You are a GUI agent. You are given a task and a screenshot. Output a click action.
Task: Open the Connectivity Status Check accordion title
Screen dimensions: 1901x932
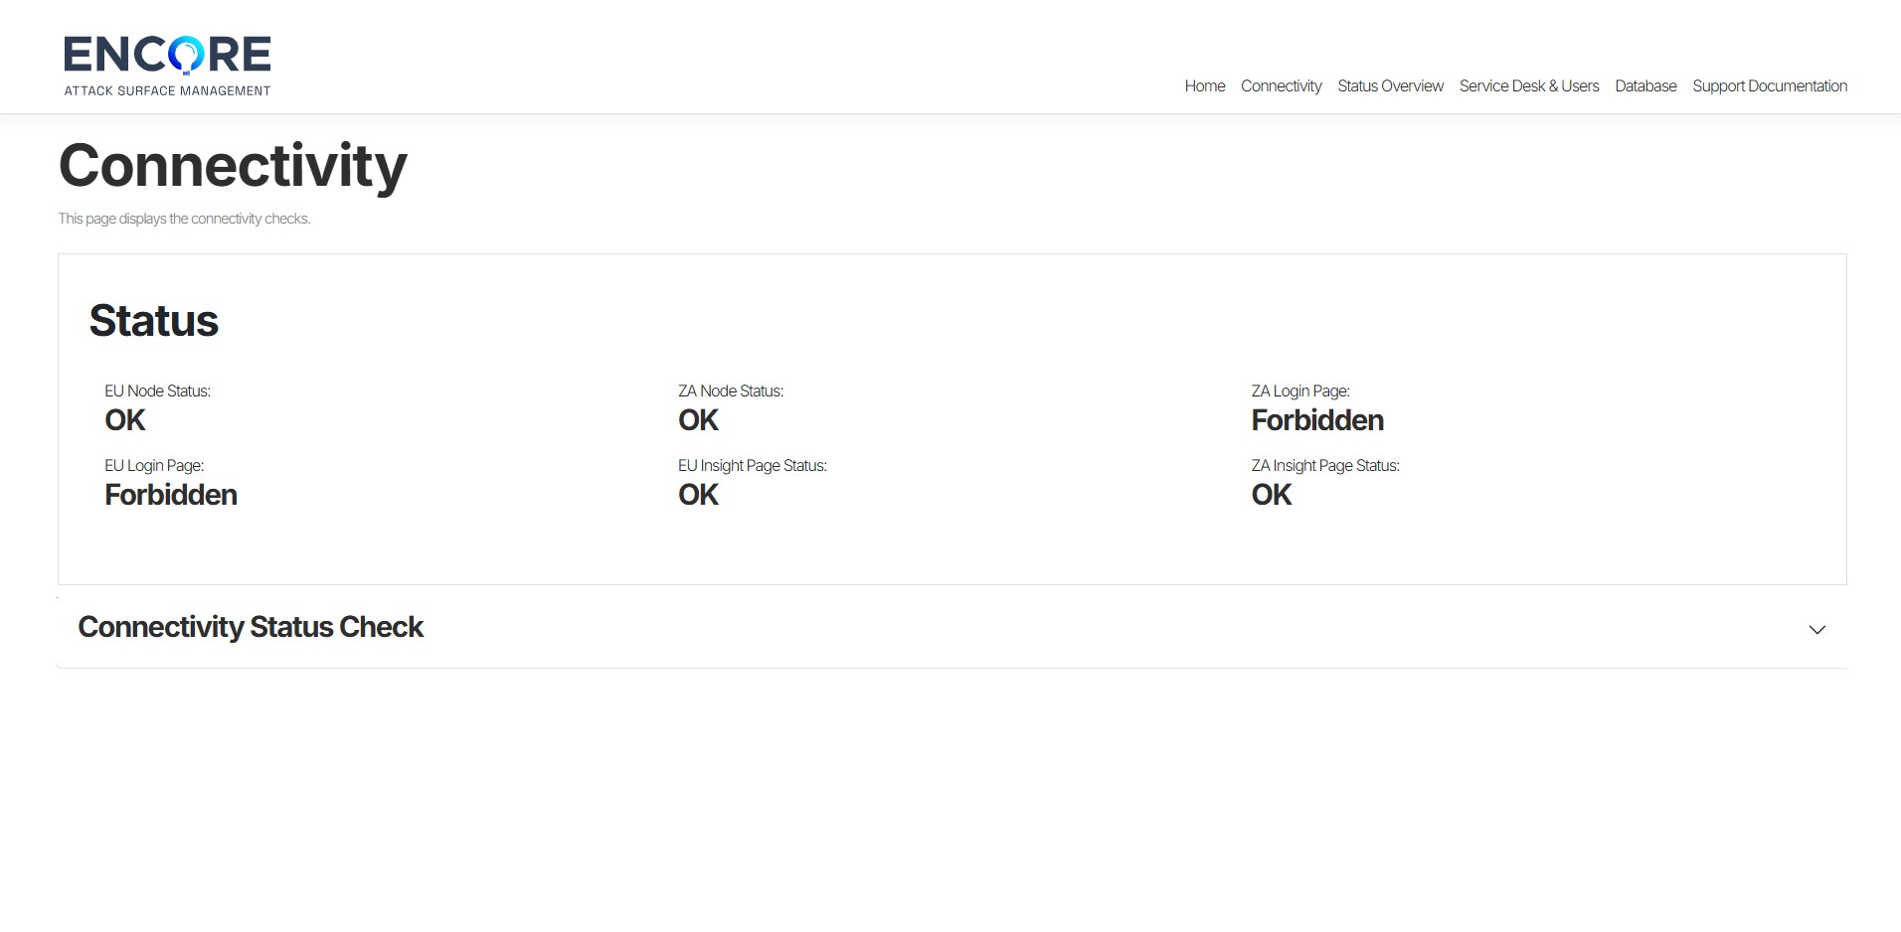coord(251,627)
